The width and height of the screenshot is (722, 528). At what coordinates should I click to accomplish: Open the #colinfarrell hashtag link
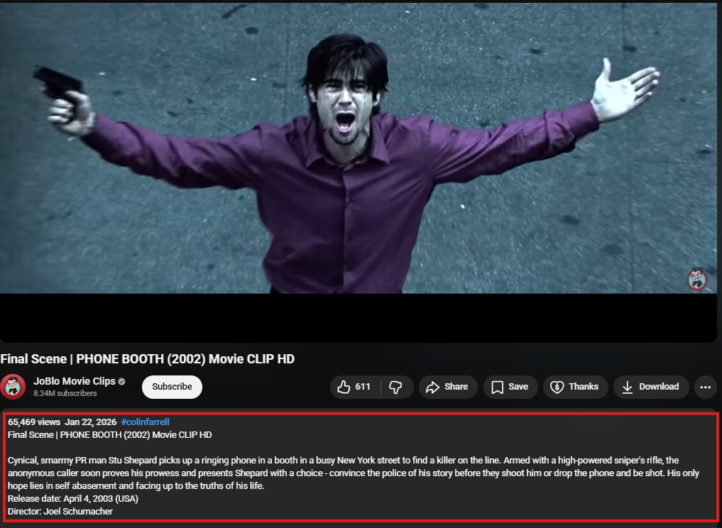click(145, 422)
